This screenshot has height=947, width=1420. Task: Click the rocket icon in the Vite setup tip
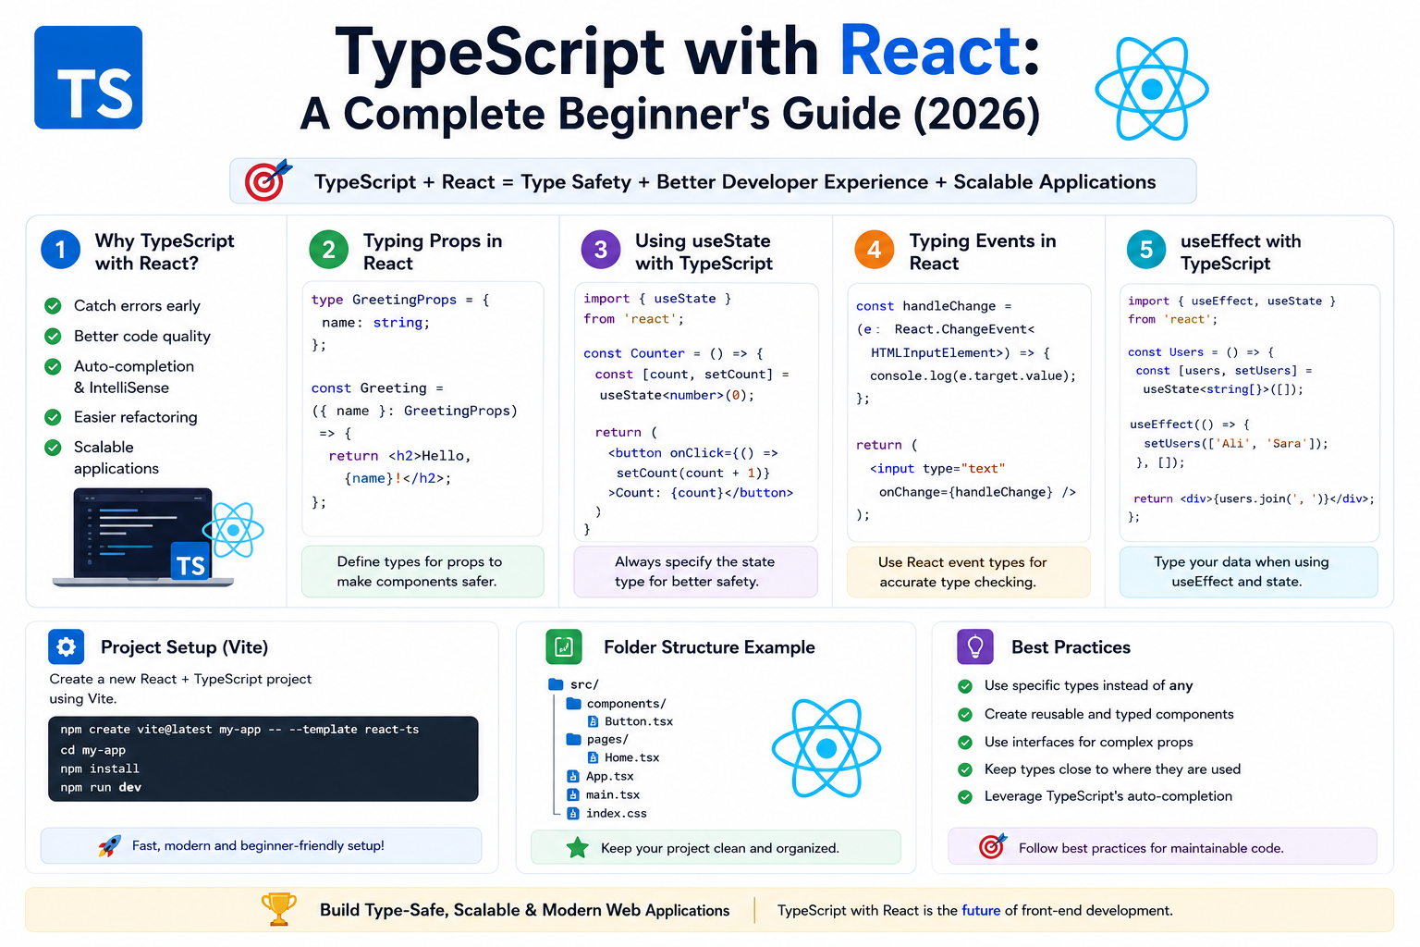(109, 845)
